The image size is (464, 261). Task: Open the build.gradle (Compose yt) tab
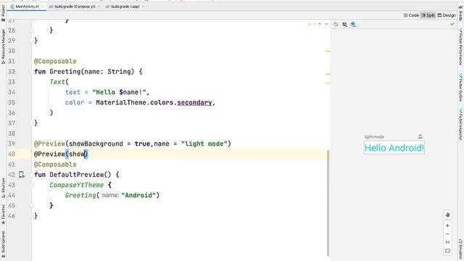[75, 7]
